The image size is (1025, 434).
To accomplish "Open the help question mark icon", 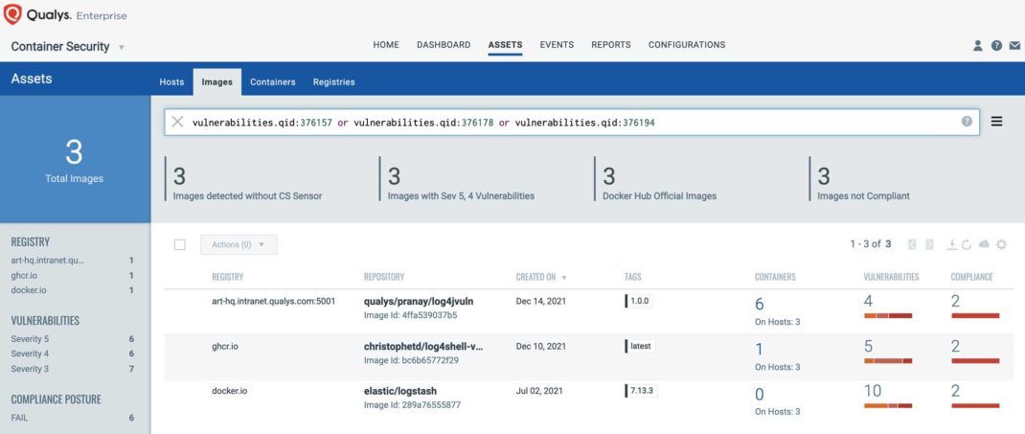I will (996, 46).
